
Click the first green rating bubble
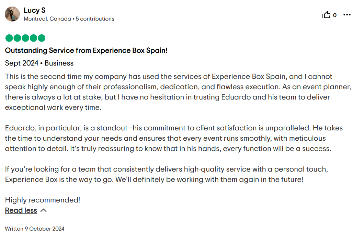[x=9, y=38]
